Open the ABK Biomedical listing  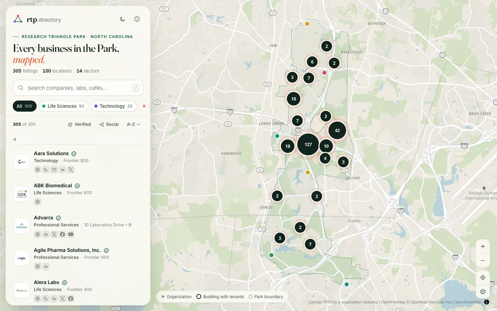(78, 194)
